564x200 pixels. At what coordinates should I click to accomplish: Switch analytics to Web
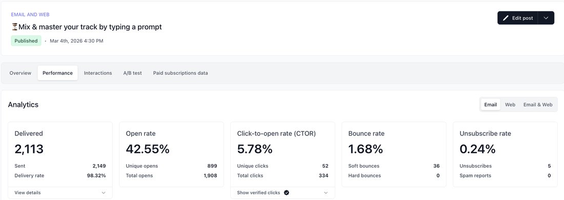[x=510, y=105]
